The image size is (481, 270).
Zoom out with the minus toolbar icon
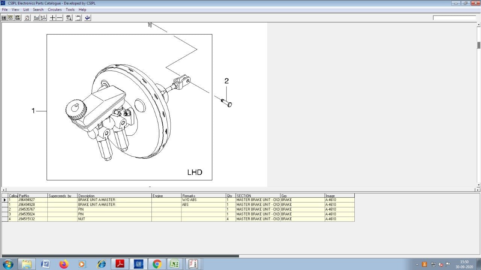pyautogui.click(x=59, y=18)
